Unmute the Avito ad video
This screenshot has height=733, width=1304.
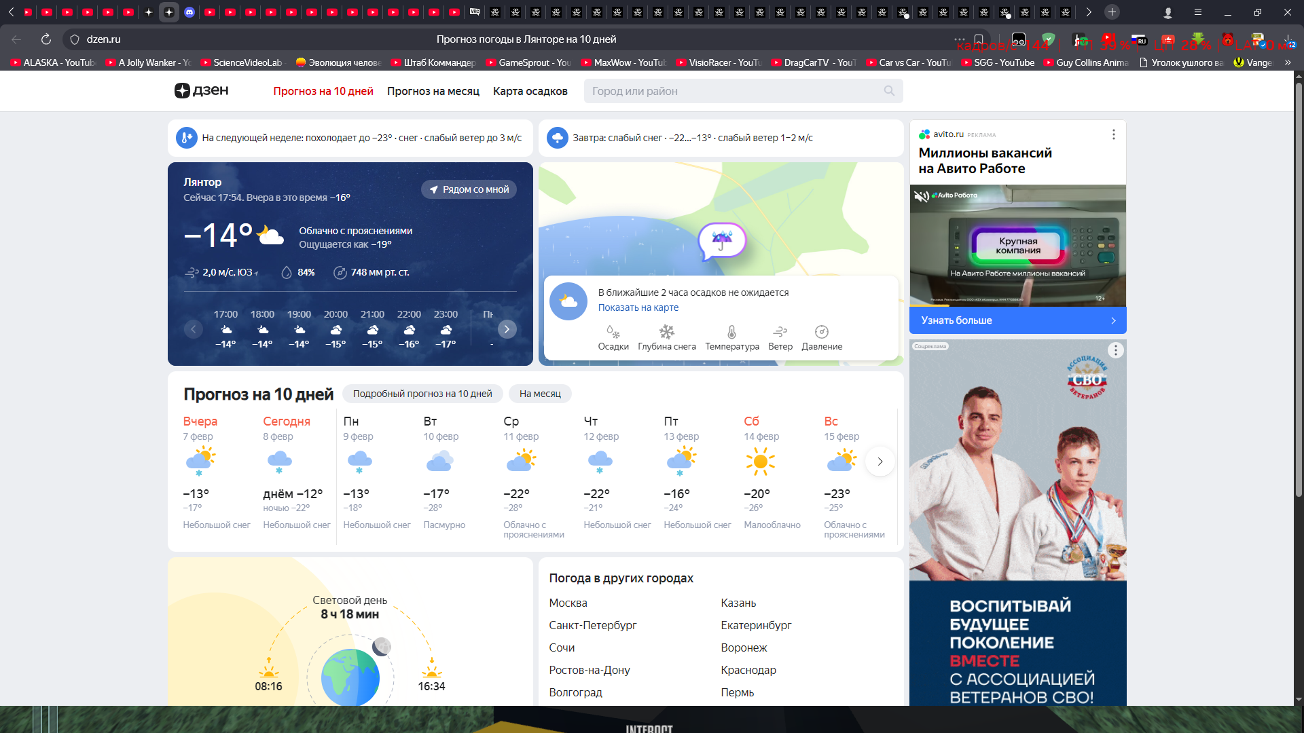pyautogui.click(x=920, y=196)
